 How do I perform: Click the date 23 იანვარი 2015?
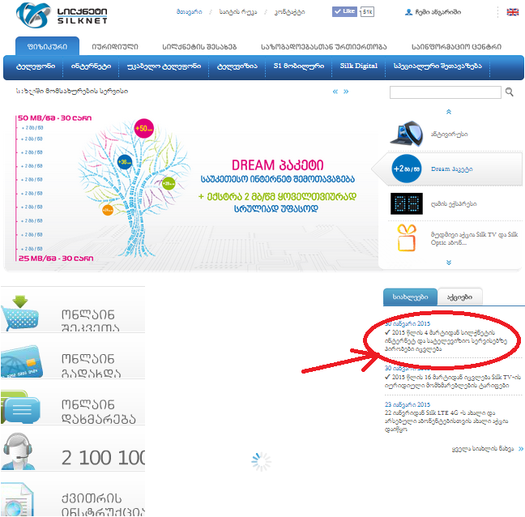pos(408,404)
